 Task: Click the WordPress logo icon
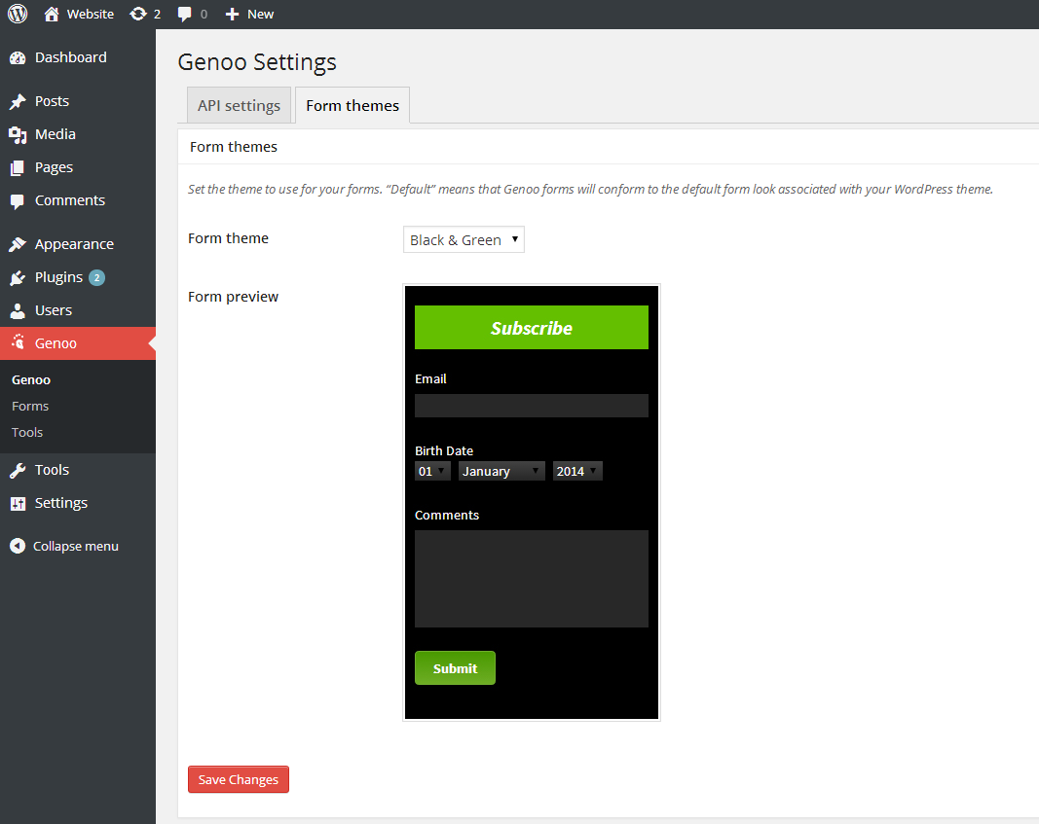tap(18, 14)
